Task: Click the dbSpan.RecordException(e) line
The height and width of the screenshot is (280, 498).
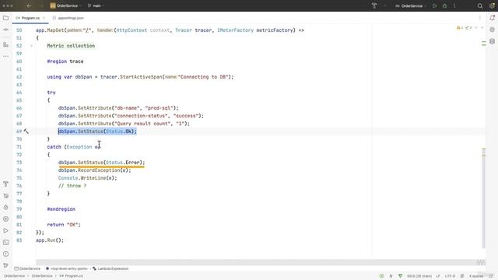Action: [x=94, y=170]
